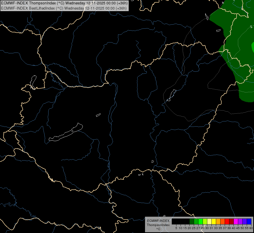Viewport: 254px width, 233px height.
Task: Pick the medium green 25–27 legend swatch
Action: (x=196, y=221)
